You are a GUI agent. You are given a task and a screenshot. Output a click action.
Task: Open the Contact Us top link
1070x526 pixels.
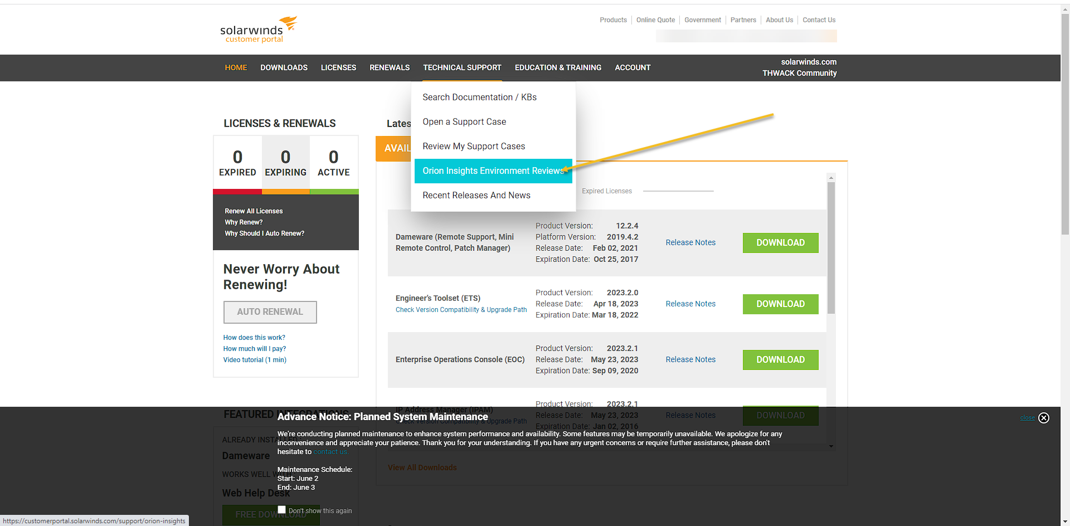pos(819,20)
